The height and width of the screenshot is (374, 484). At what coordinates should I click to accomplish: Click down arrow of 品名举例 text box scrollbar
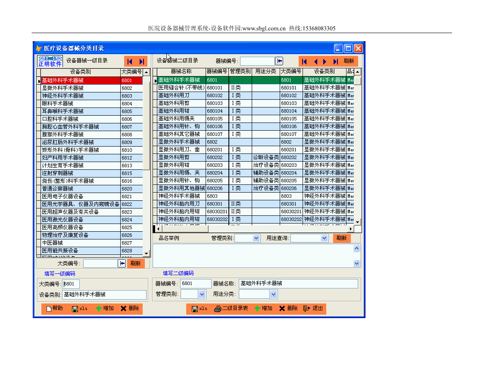pos(356,263)
